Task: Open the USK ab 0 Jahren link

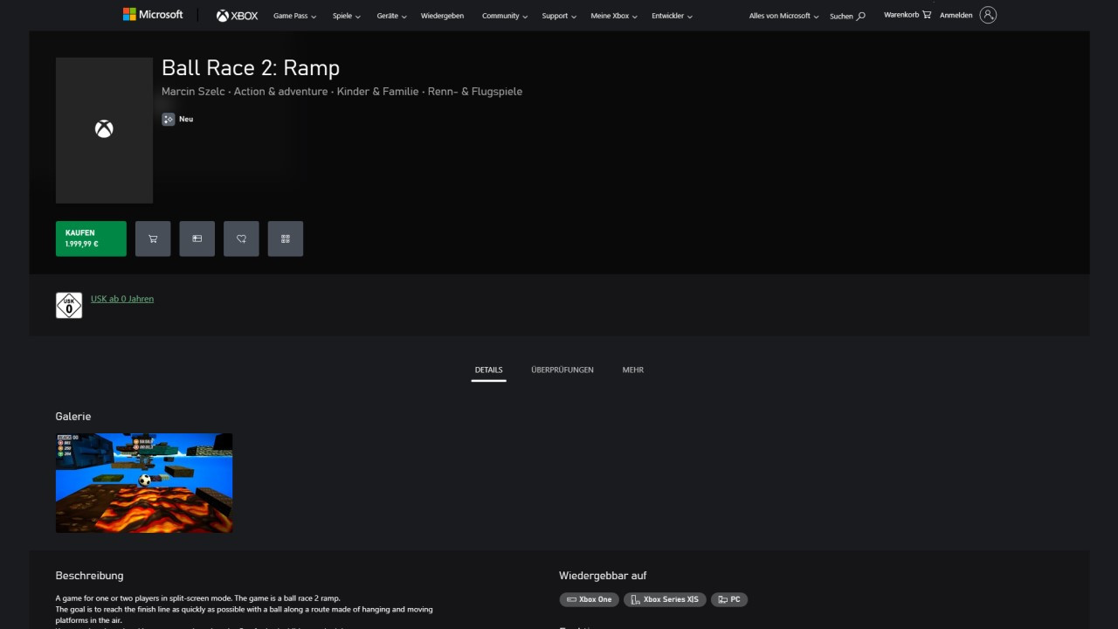Action: [122, 299]
